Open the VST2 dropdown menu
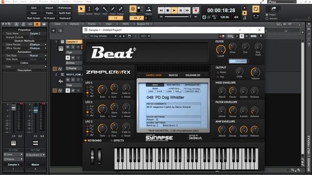The height and width of the screenshot is (175, 312). [x=145, y=36]
